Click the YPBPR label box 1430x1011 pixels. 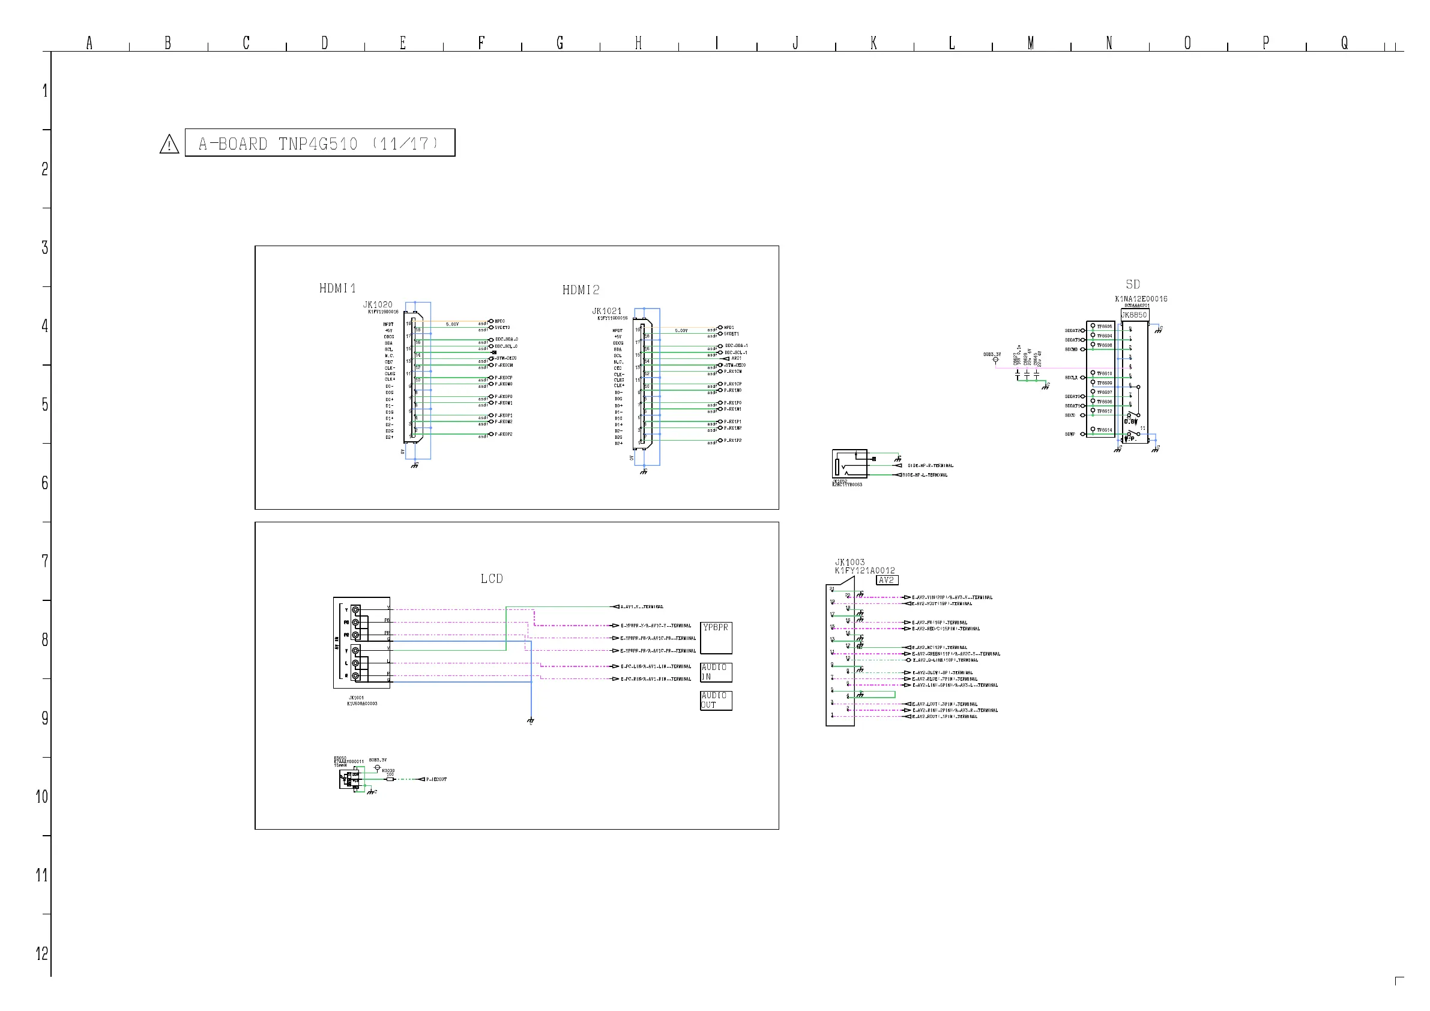tap(716, 637)
